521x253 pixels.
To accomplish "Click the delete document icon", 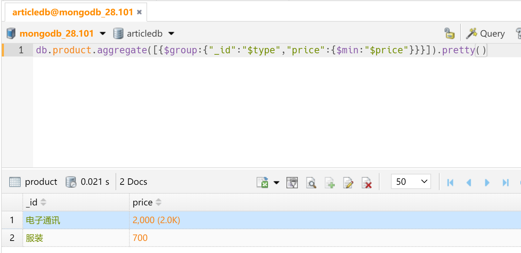I will [367, 182].
